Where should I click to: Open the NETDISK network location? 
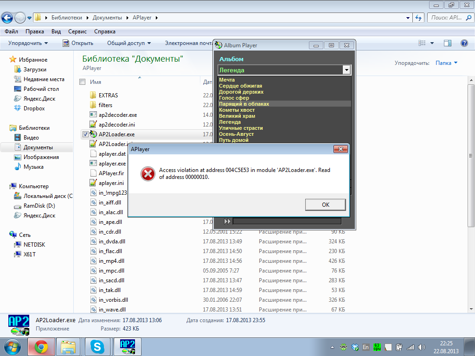click(34, 244)
